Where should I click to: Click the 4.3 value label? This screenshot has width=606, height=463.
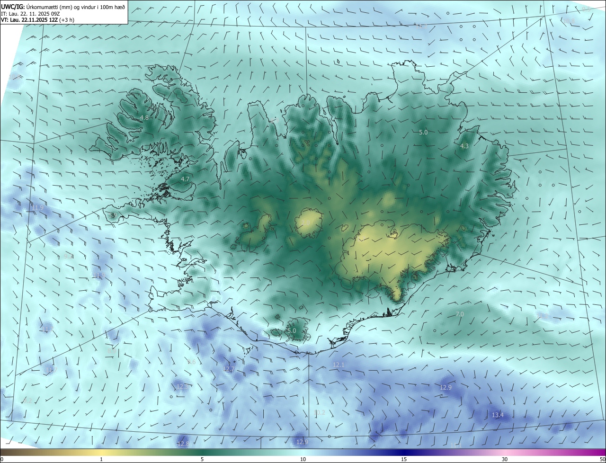tap(464, 146)
